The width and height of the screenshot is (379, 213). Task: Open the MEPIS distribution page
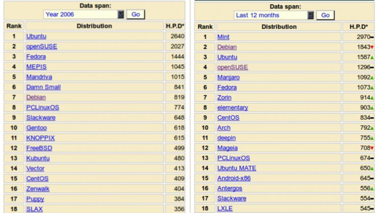[x=36, y=67]
